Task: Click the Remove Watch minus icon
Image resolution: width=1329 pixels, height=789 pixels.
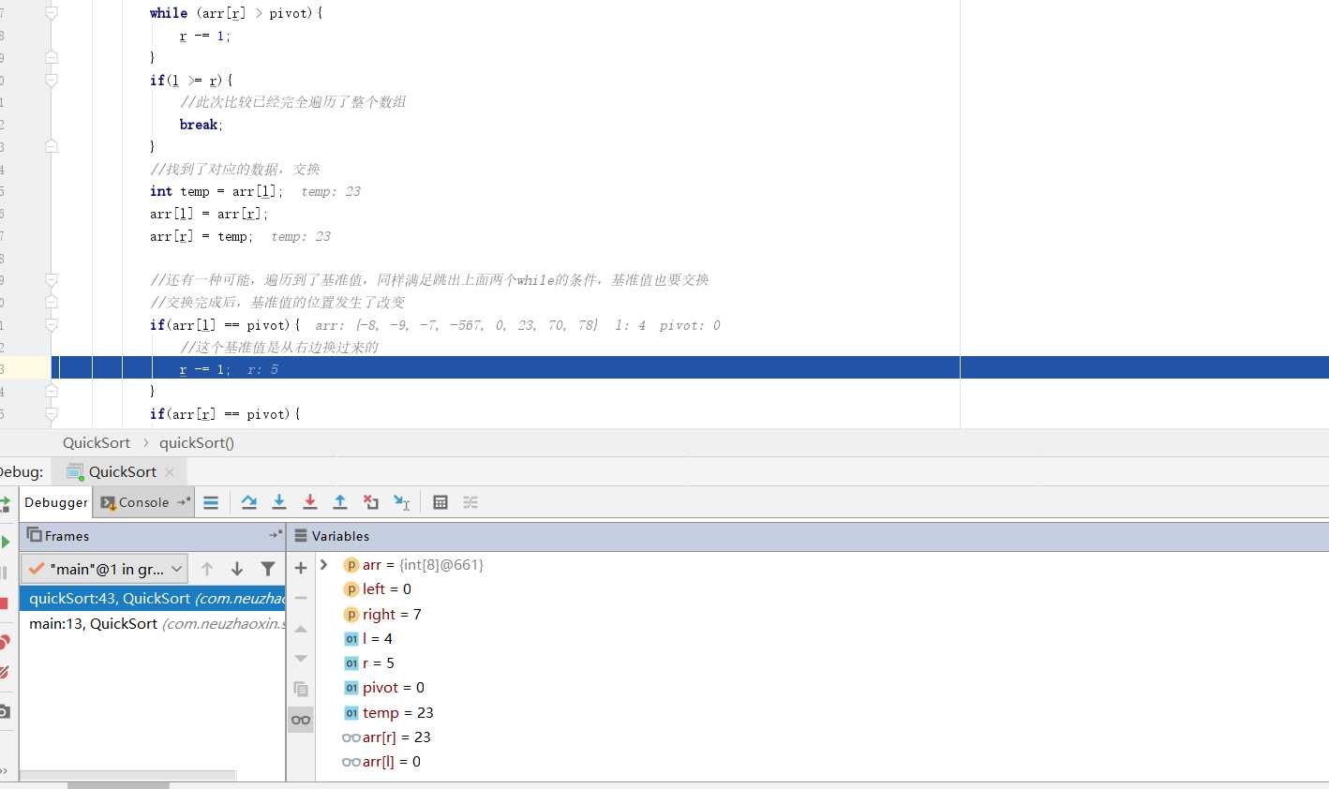Action: click(301, 598)
